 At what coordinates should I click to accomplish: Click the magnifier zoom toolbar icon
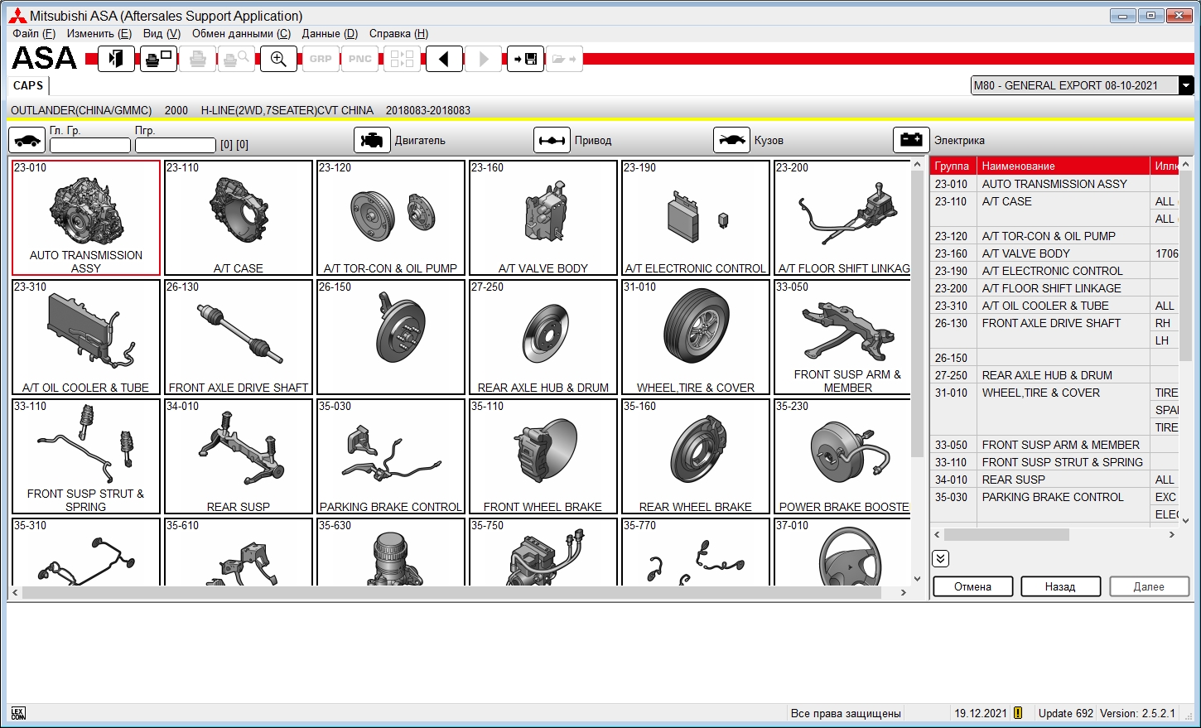point(278,59)
